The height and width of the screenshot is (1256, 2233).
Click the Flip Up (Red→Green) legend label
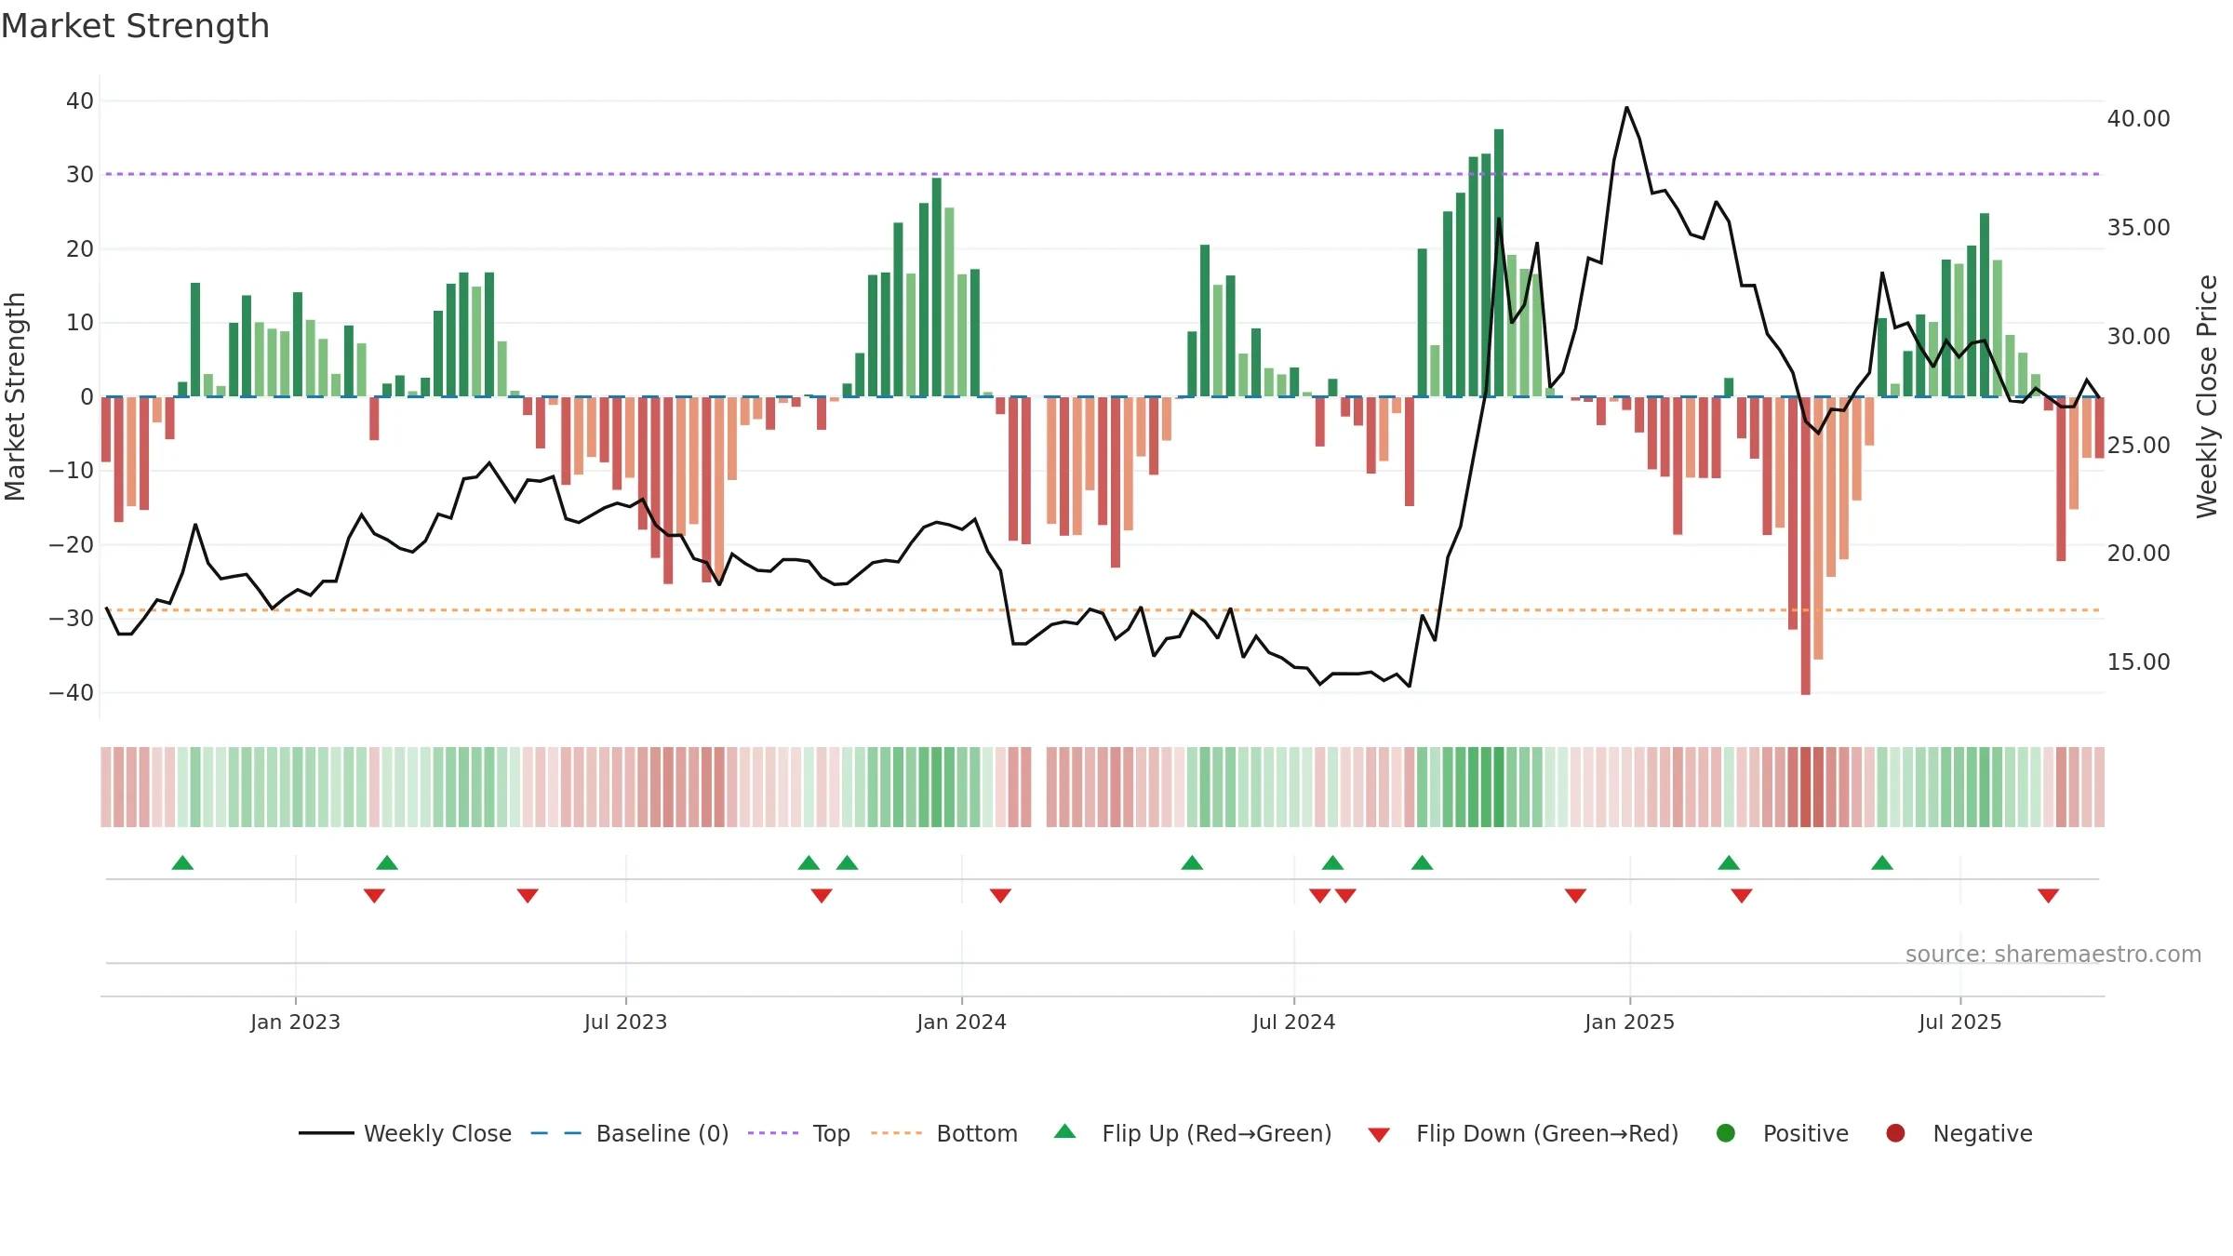coord(1217,1133)
